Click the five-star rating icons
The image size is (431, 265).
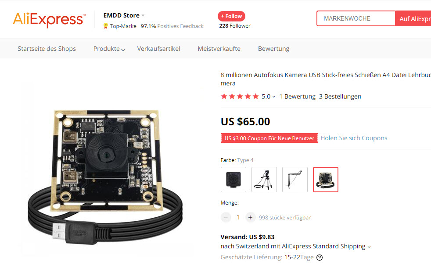pos(240,96)
